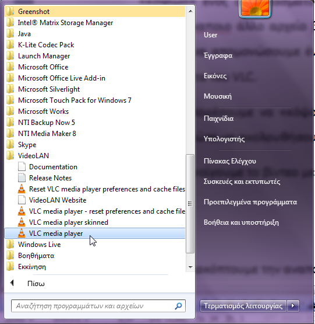This screenshot has width=315, height=324.
Task: Click Πίσω to return to previous menu
Action: [x=36, y=284]
